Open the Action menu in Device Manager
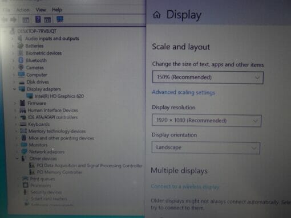This screenshot has width=291, height=218. point(23,10)
